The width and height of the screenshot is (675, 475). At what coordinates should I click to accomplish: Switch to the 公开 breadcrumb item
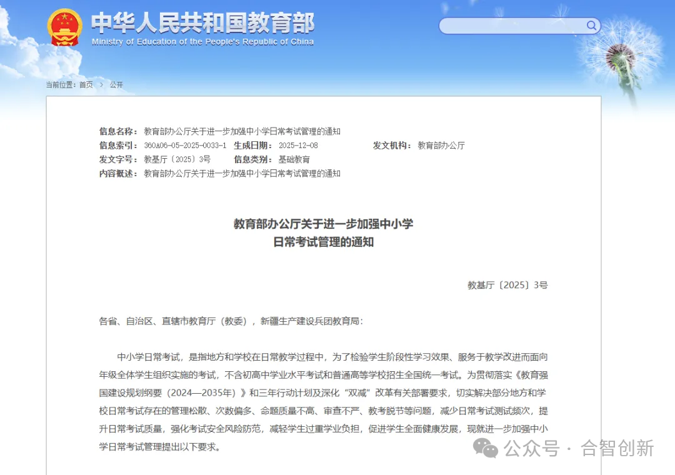tap(117, 84)
